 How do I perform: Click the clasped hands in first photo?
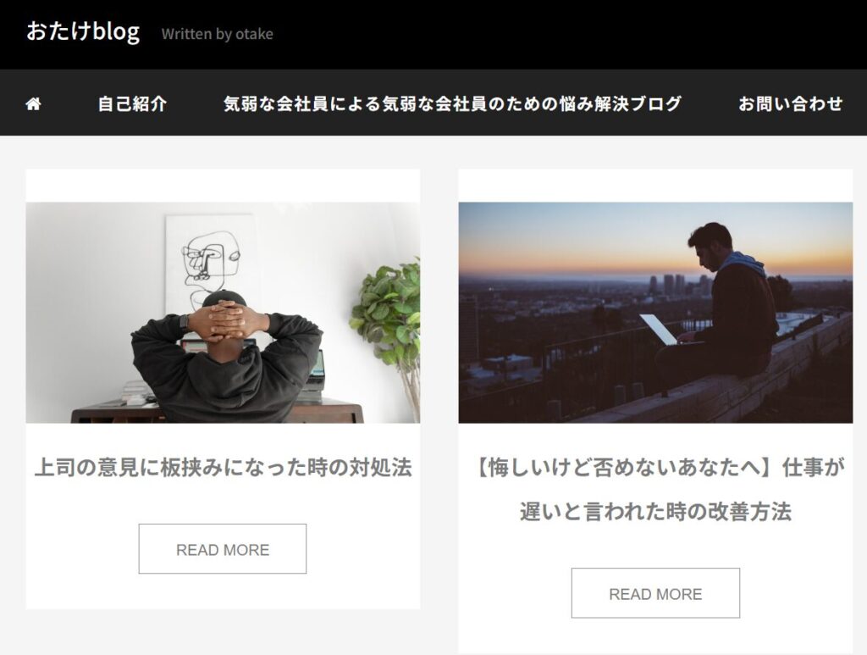pyautogui.click(x=228, y=321)
